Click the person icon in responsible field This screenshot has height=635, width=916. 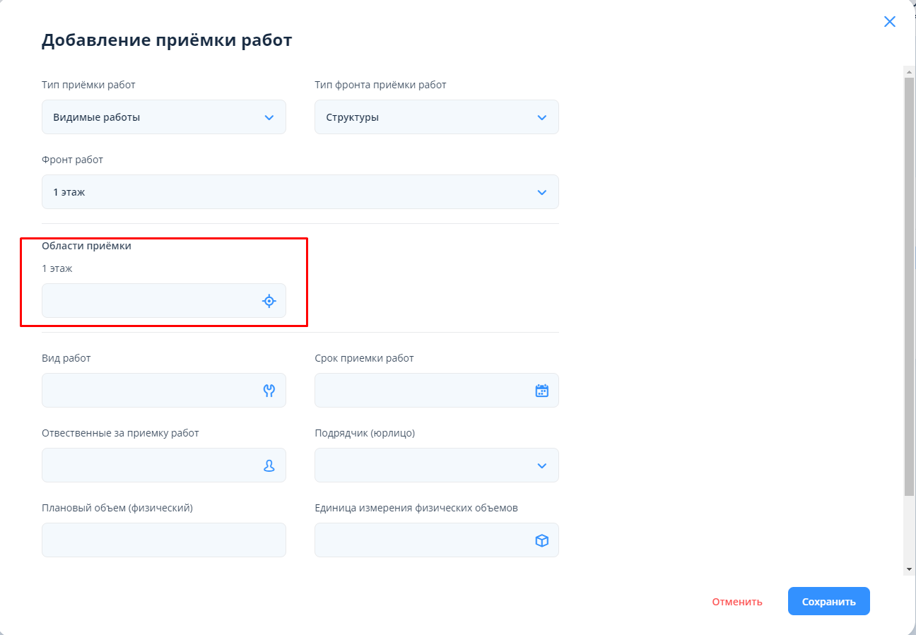(x=269, y=465)
